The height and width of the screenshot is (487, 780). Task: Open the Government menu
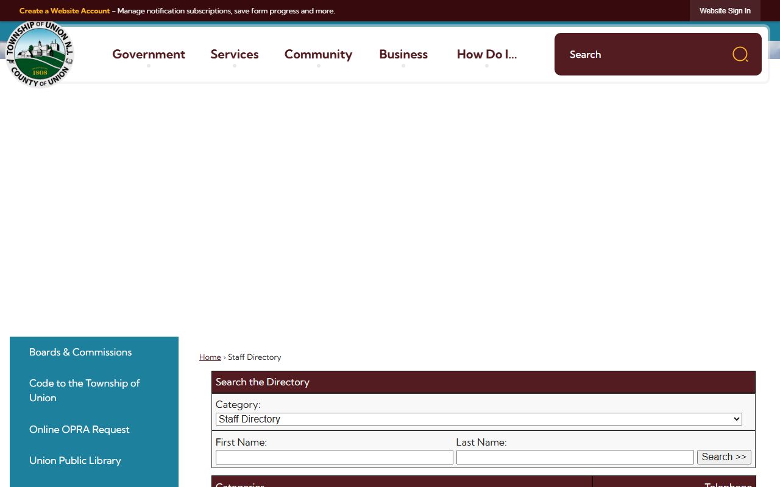pos(149,54)
